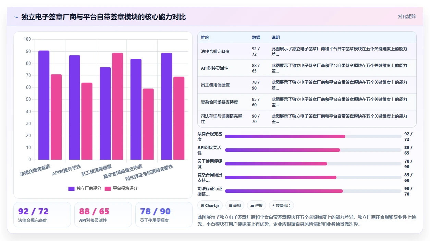Click the 司法存证与证据链完整性 x-axis label under the chart
The width and height of the screenshot is (430, 241).
point(149,173)
